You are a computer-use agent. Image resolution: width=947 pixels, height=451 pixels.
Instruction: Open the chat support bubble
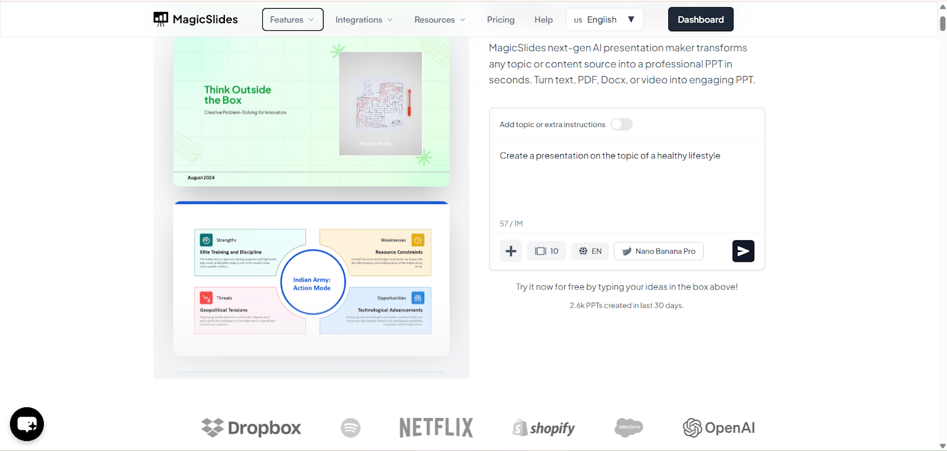tap(27, 424)
